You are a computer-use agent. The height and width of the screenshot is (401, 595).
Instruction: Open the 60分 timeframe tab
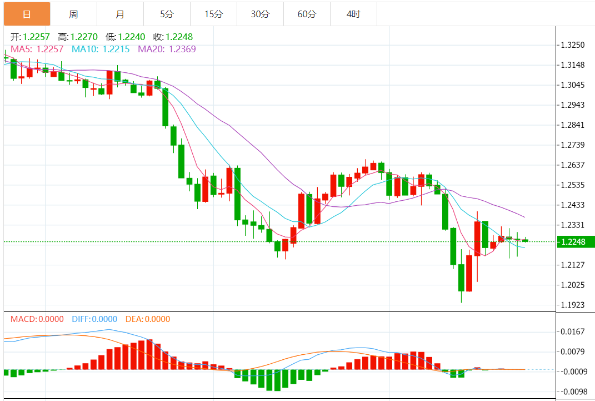(307, 14)
